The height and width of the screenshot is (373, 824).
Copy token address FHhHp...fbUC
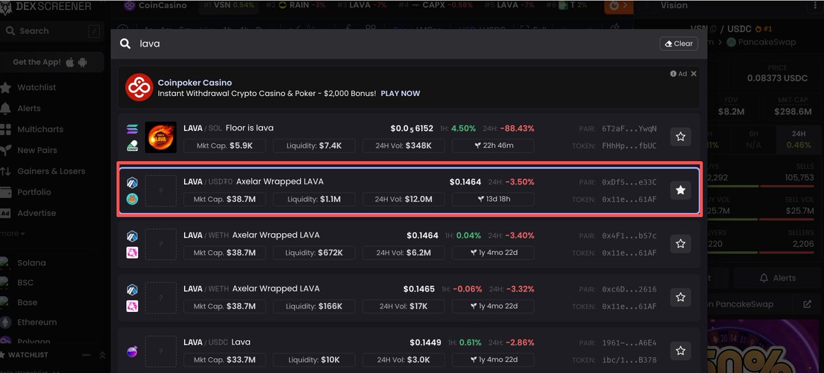(629, 145)
